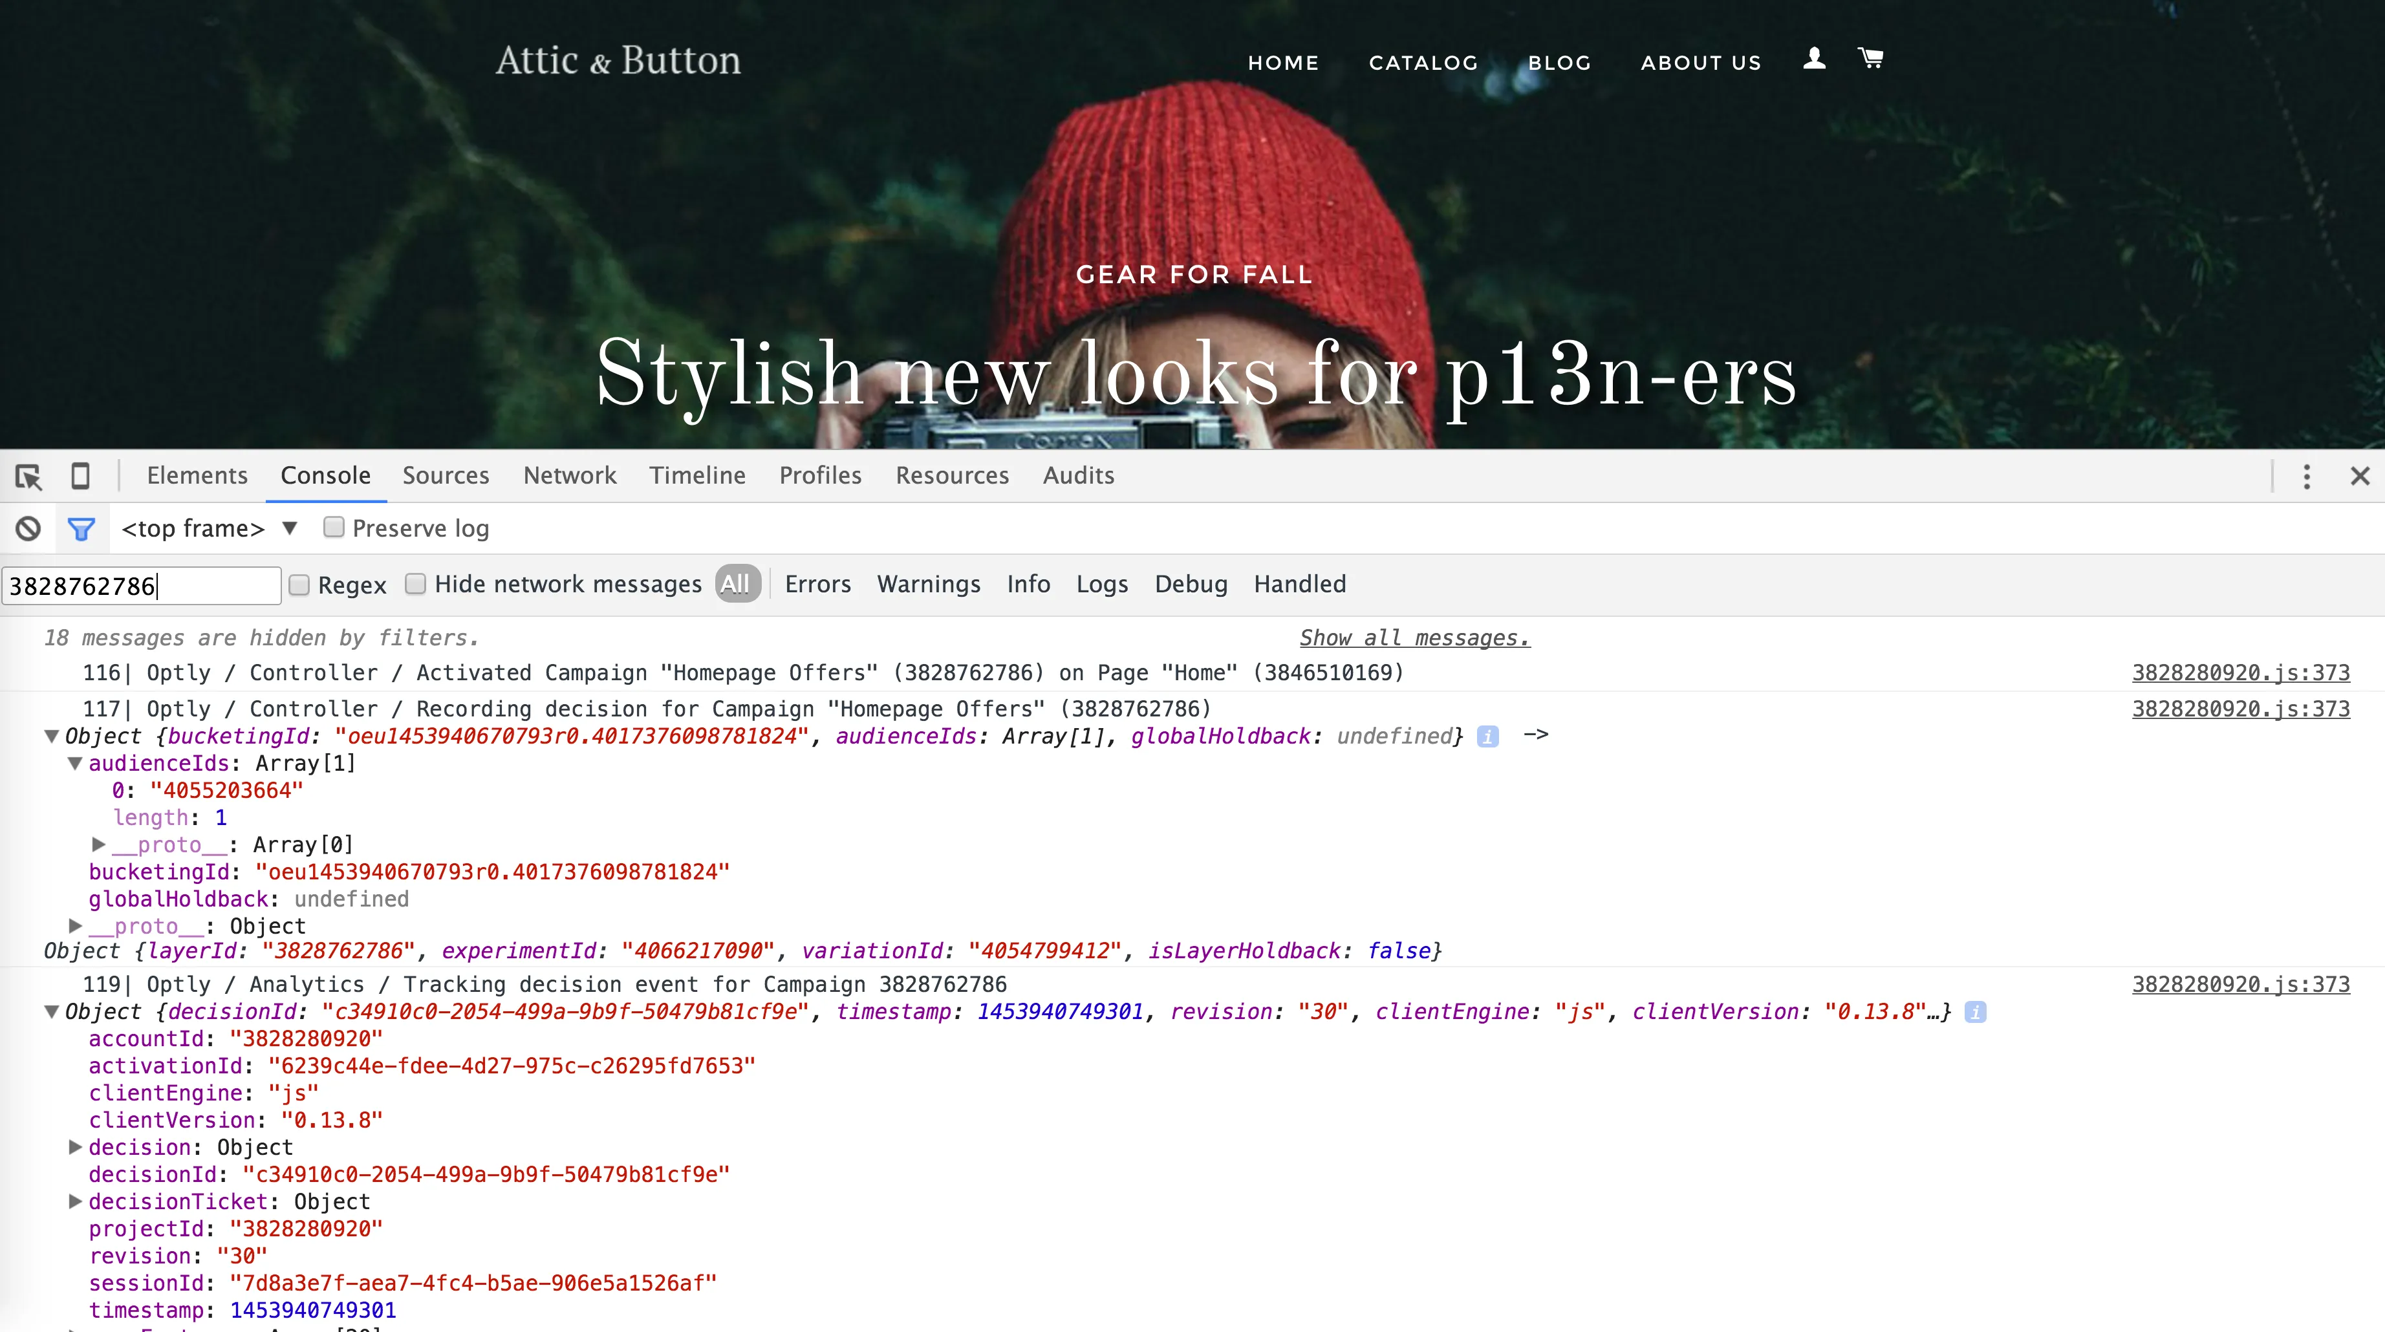Open DevTools three-dot customize menu
Viewport: 2385px width, 1332px height.
2306,477
